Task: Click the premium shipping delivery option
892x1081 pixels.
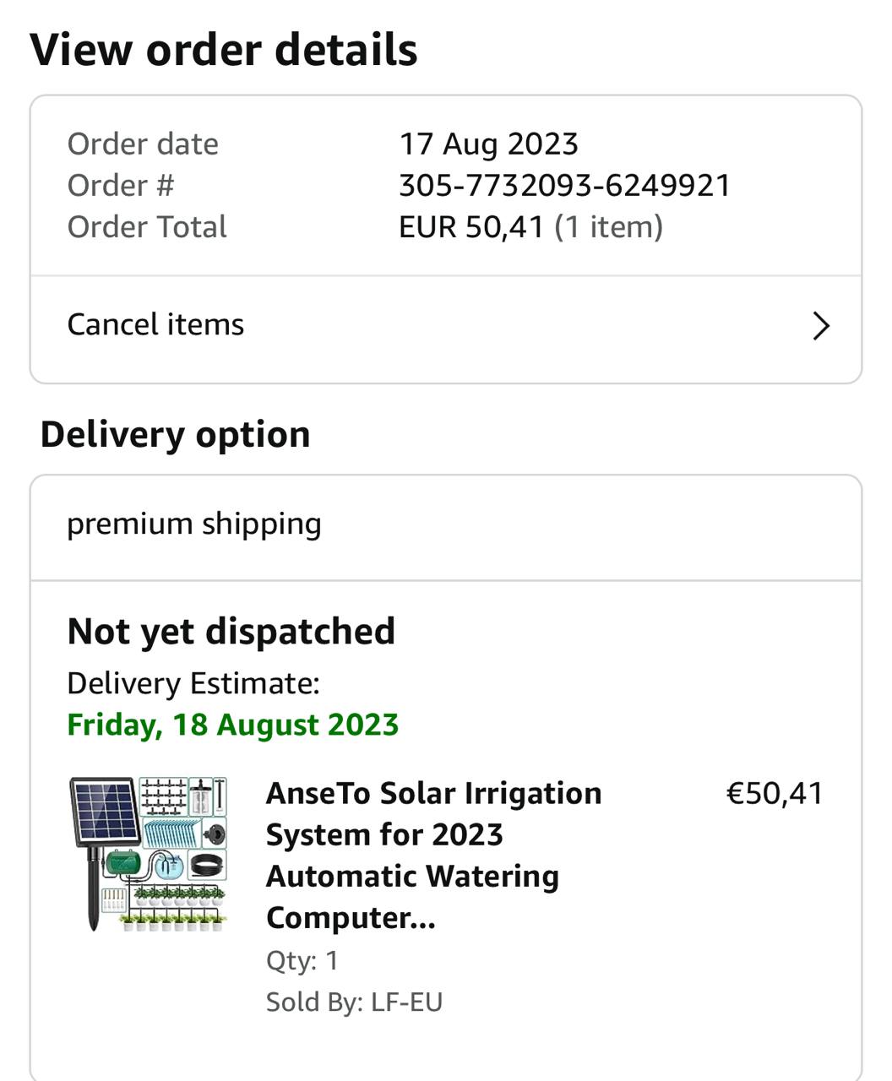Action: click(x=194, y=524)
